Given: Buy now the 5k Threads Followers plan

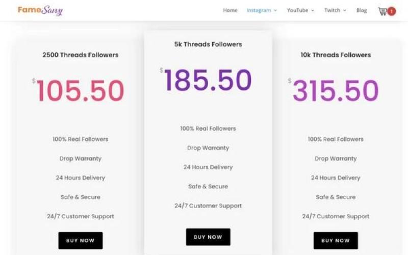Looking at the screenshot, I should [x=208, y=237].
